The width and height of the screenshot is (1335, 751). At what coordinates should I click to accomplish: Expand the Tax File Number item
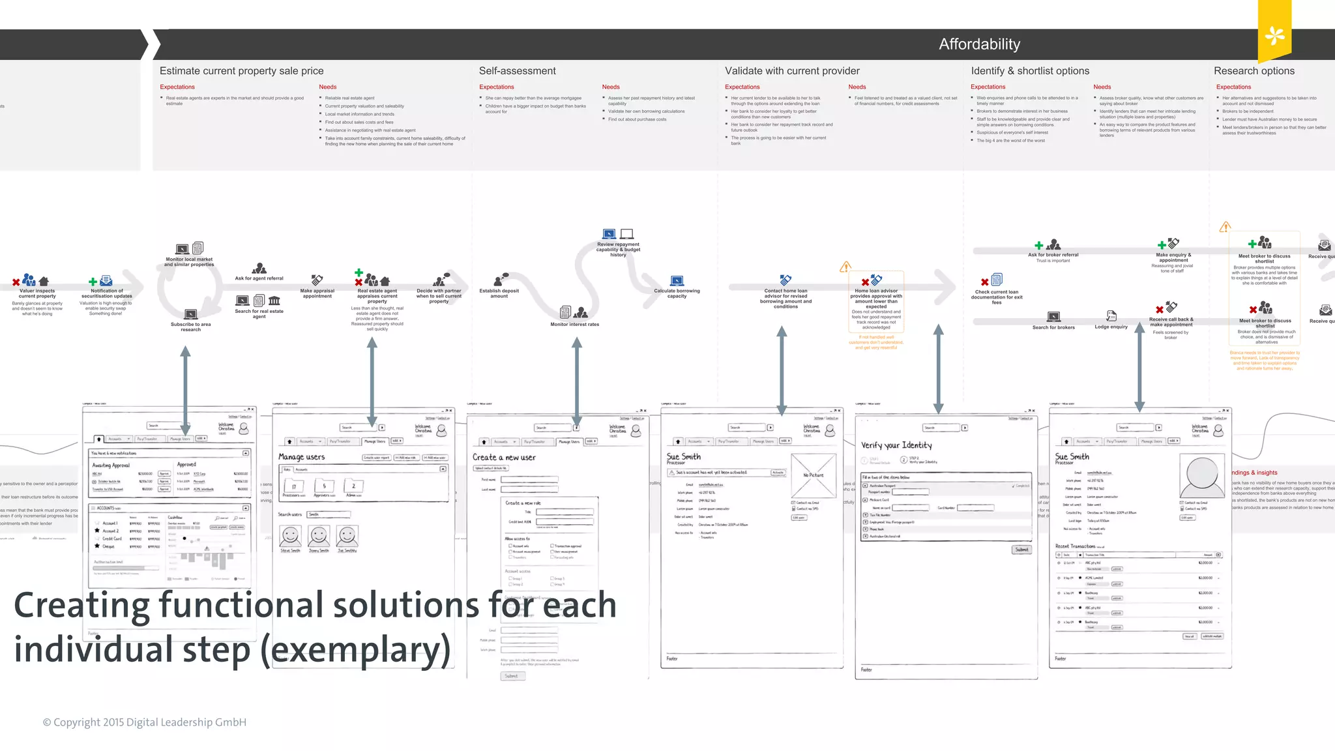865,514
